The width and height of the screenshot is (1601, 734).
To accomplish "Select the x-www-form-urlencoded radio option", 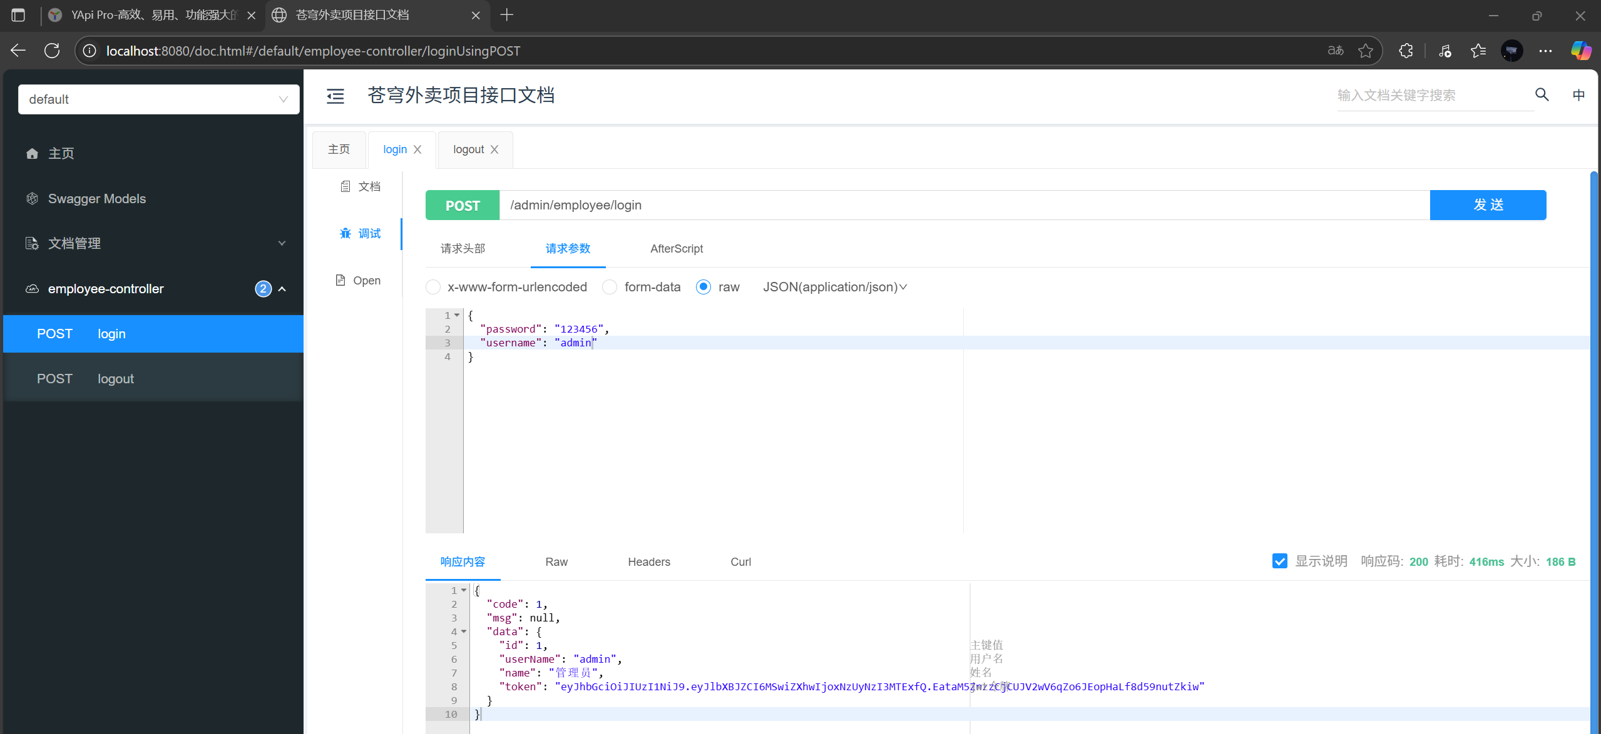I will (433, 287).
